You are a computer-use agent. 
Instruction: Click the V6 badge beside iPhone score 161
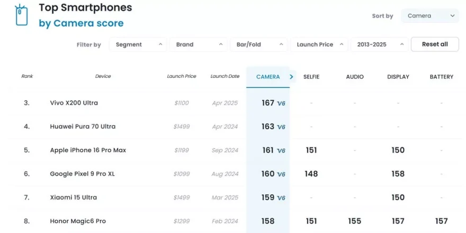point(281,151)
